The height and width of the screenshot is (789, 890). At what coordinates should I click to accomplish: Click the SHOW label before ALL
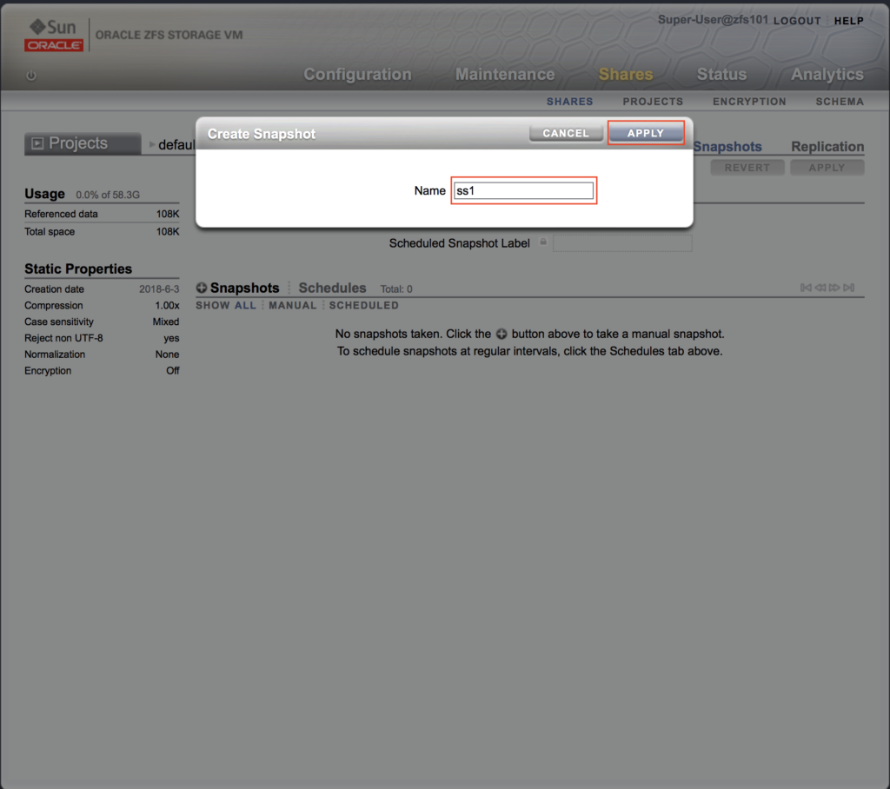pyautogui.click(x=213, y=305)
